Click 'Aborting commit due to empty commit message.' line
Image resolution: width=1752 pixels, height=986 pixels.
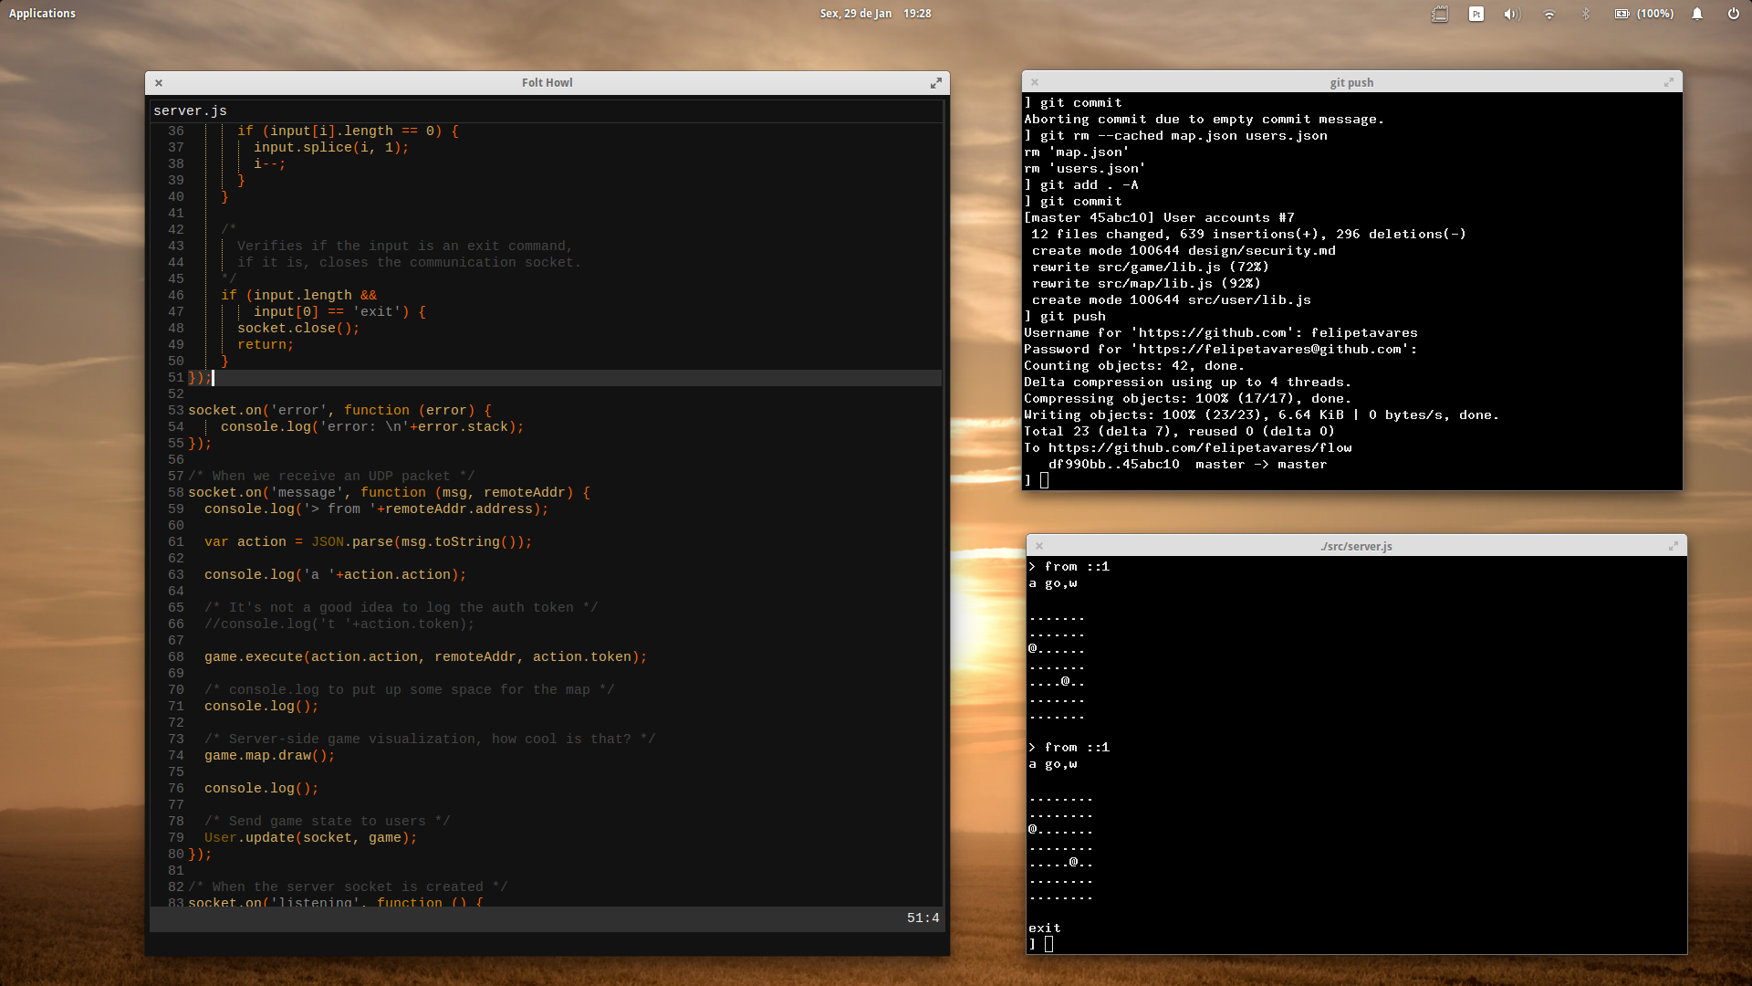(x=1204, y=120)
